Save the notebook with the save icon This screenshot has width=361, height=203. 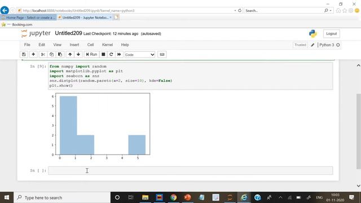(x=24, y=54)
